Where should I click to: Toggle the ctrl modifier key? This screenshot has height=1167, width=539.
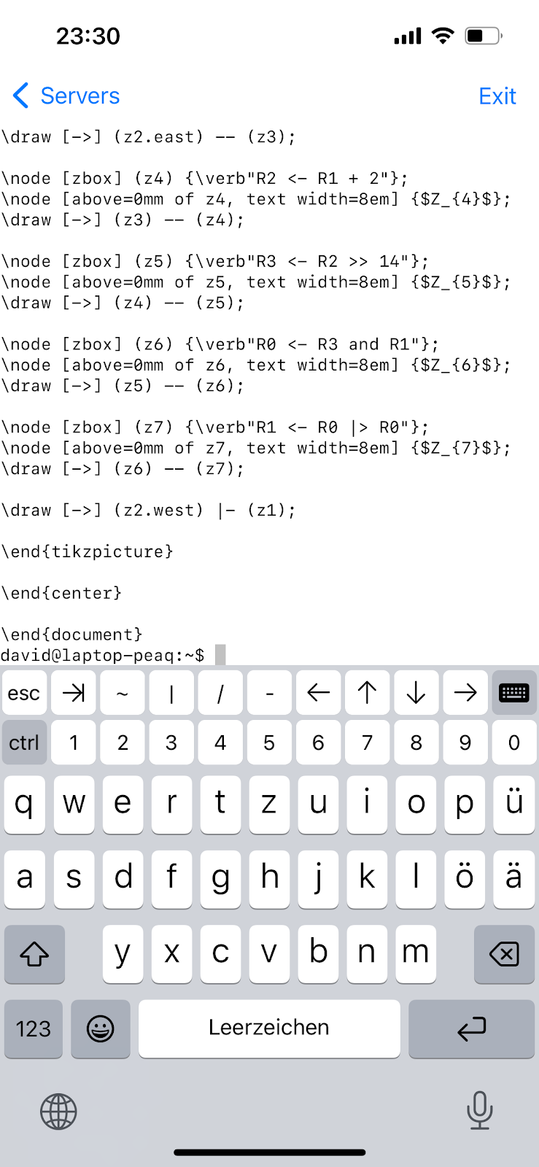point(24,743)
